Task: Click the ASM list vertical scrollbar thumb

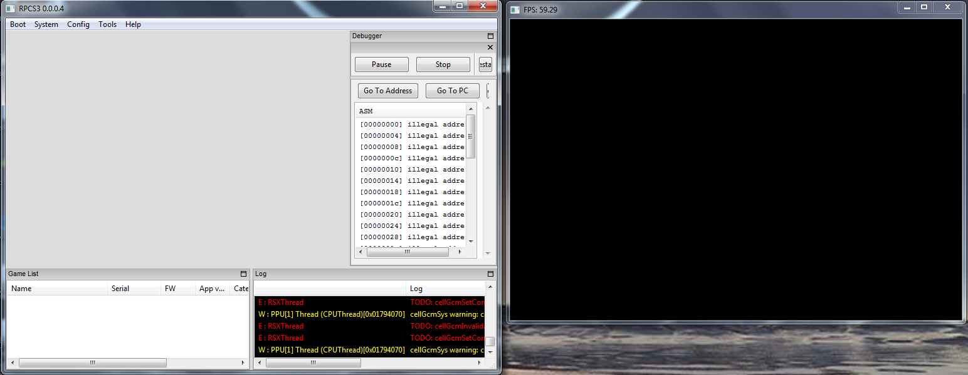Action: pyautogui.click(x=471, y=136)
